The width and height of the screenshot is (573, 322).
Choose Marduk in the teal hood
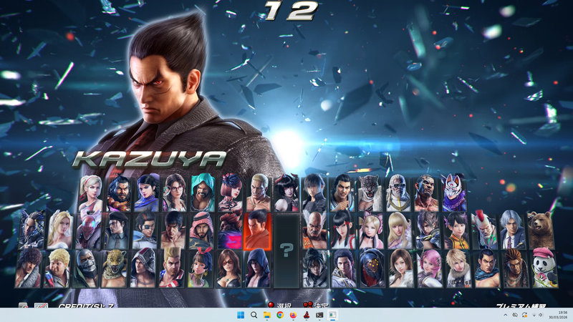click(x=203, y=193)
